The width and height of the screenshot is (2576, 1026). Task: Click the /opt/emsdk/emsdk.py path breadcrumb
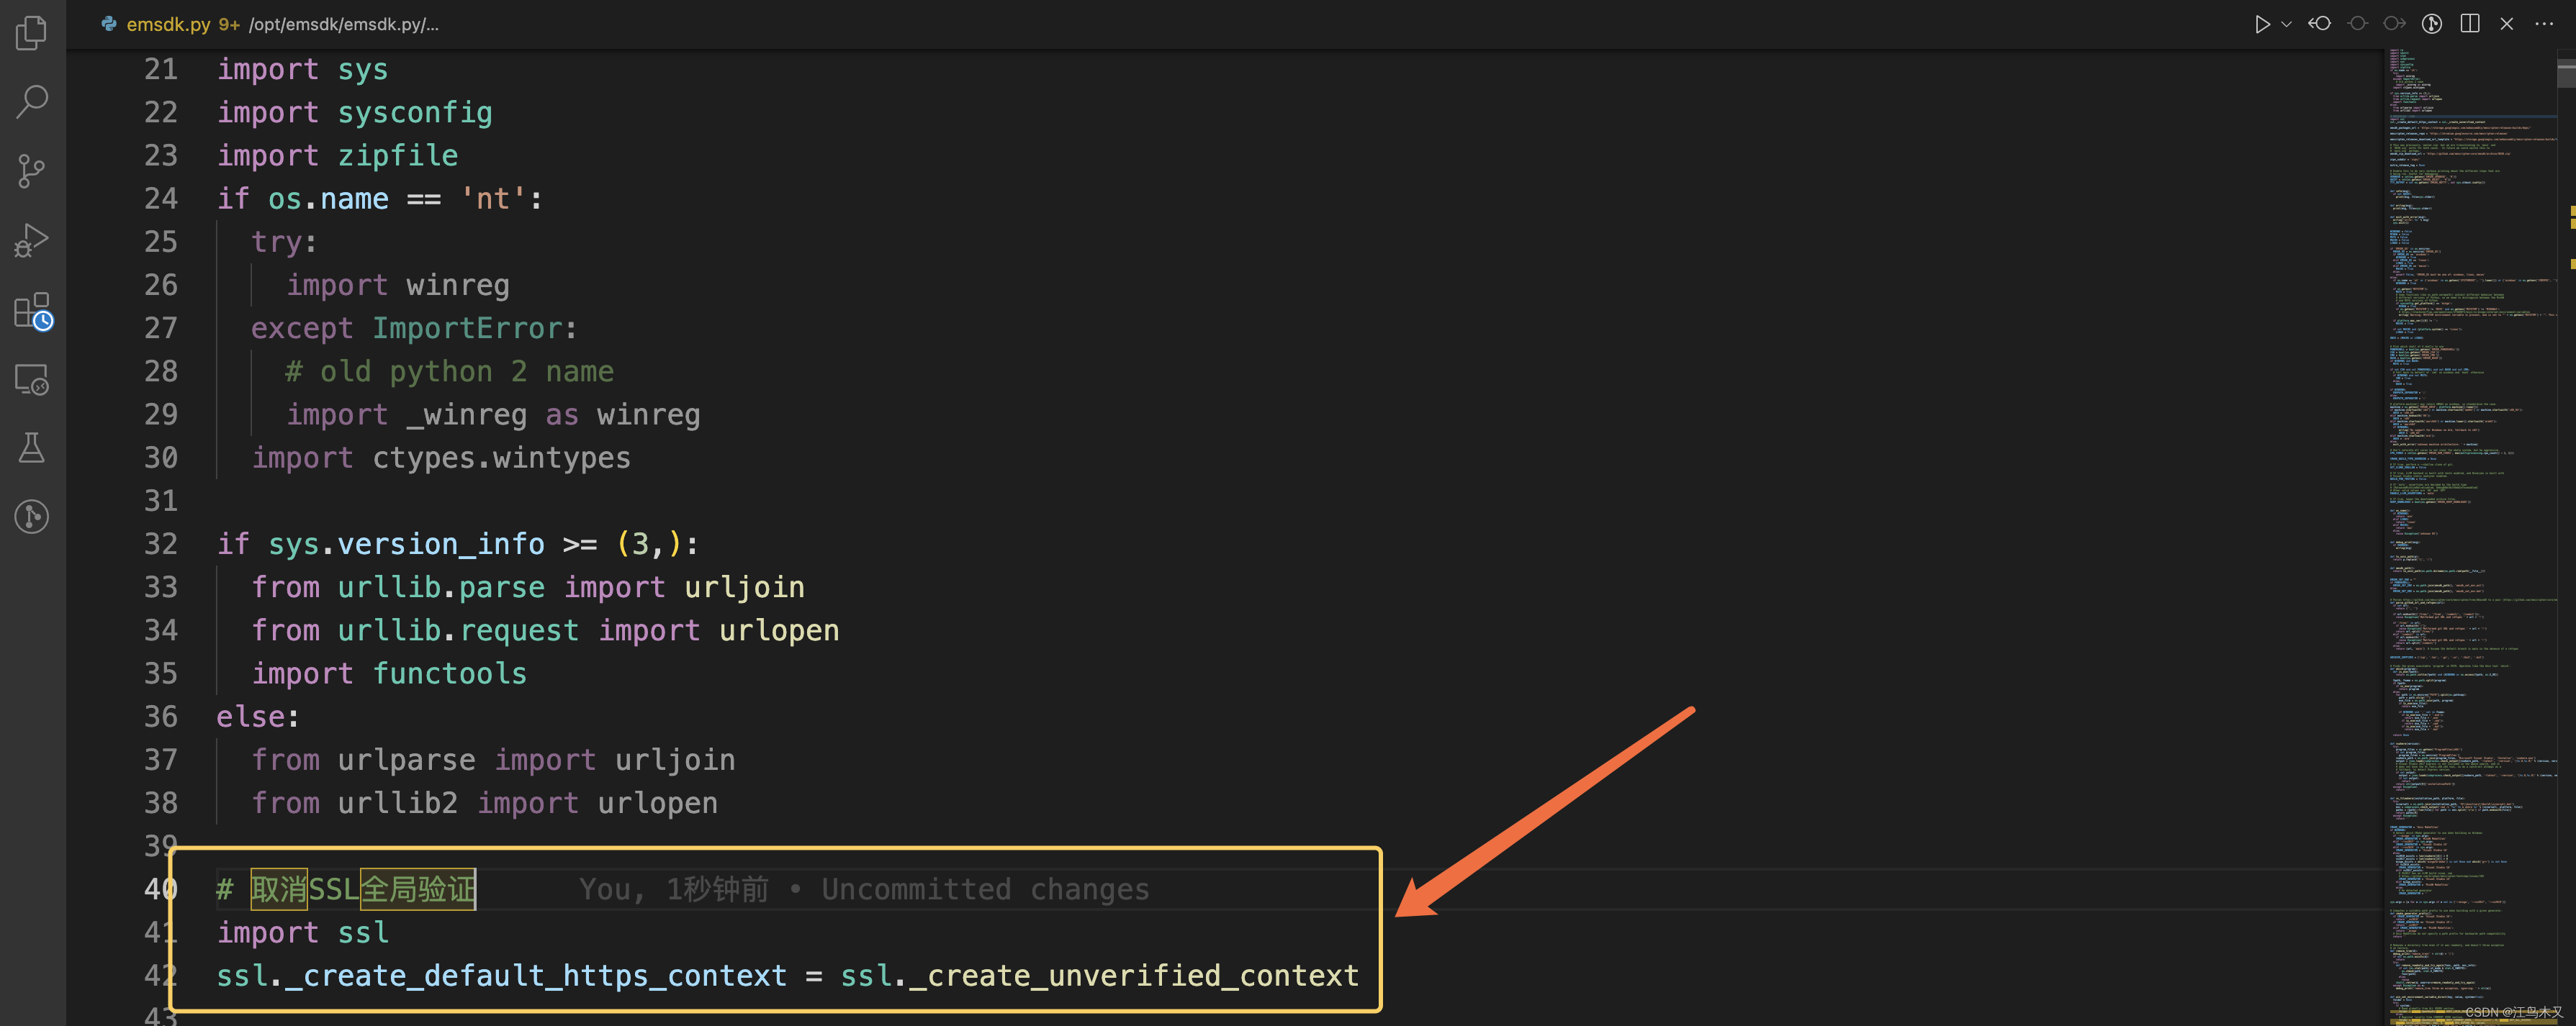coord(343,24)
